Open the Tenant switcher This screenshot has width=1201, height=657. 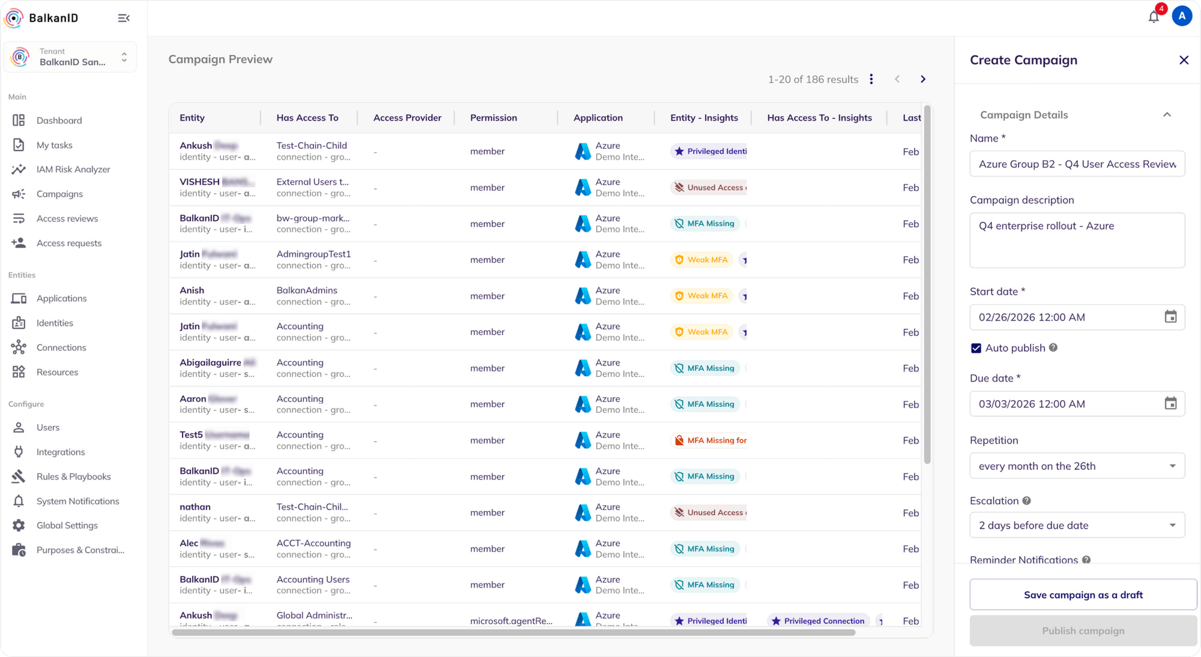(x=70, y=57)
